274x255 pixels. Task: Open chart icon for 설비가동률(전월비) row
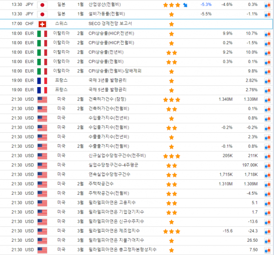(x=267, y=14)
